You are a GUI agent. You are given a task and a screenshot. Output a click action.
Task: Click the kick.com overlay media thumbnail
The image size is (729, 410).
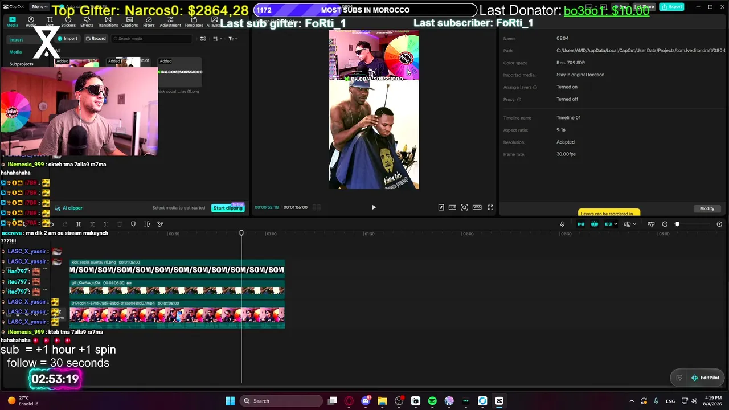coord(180,73)
